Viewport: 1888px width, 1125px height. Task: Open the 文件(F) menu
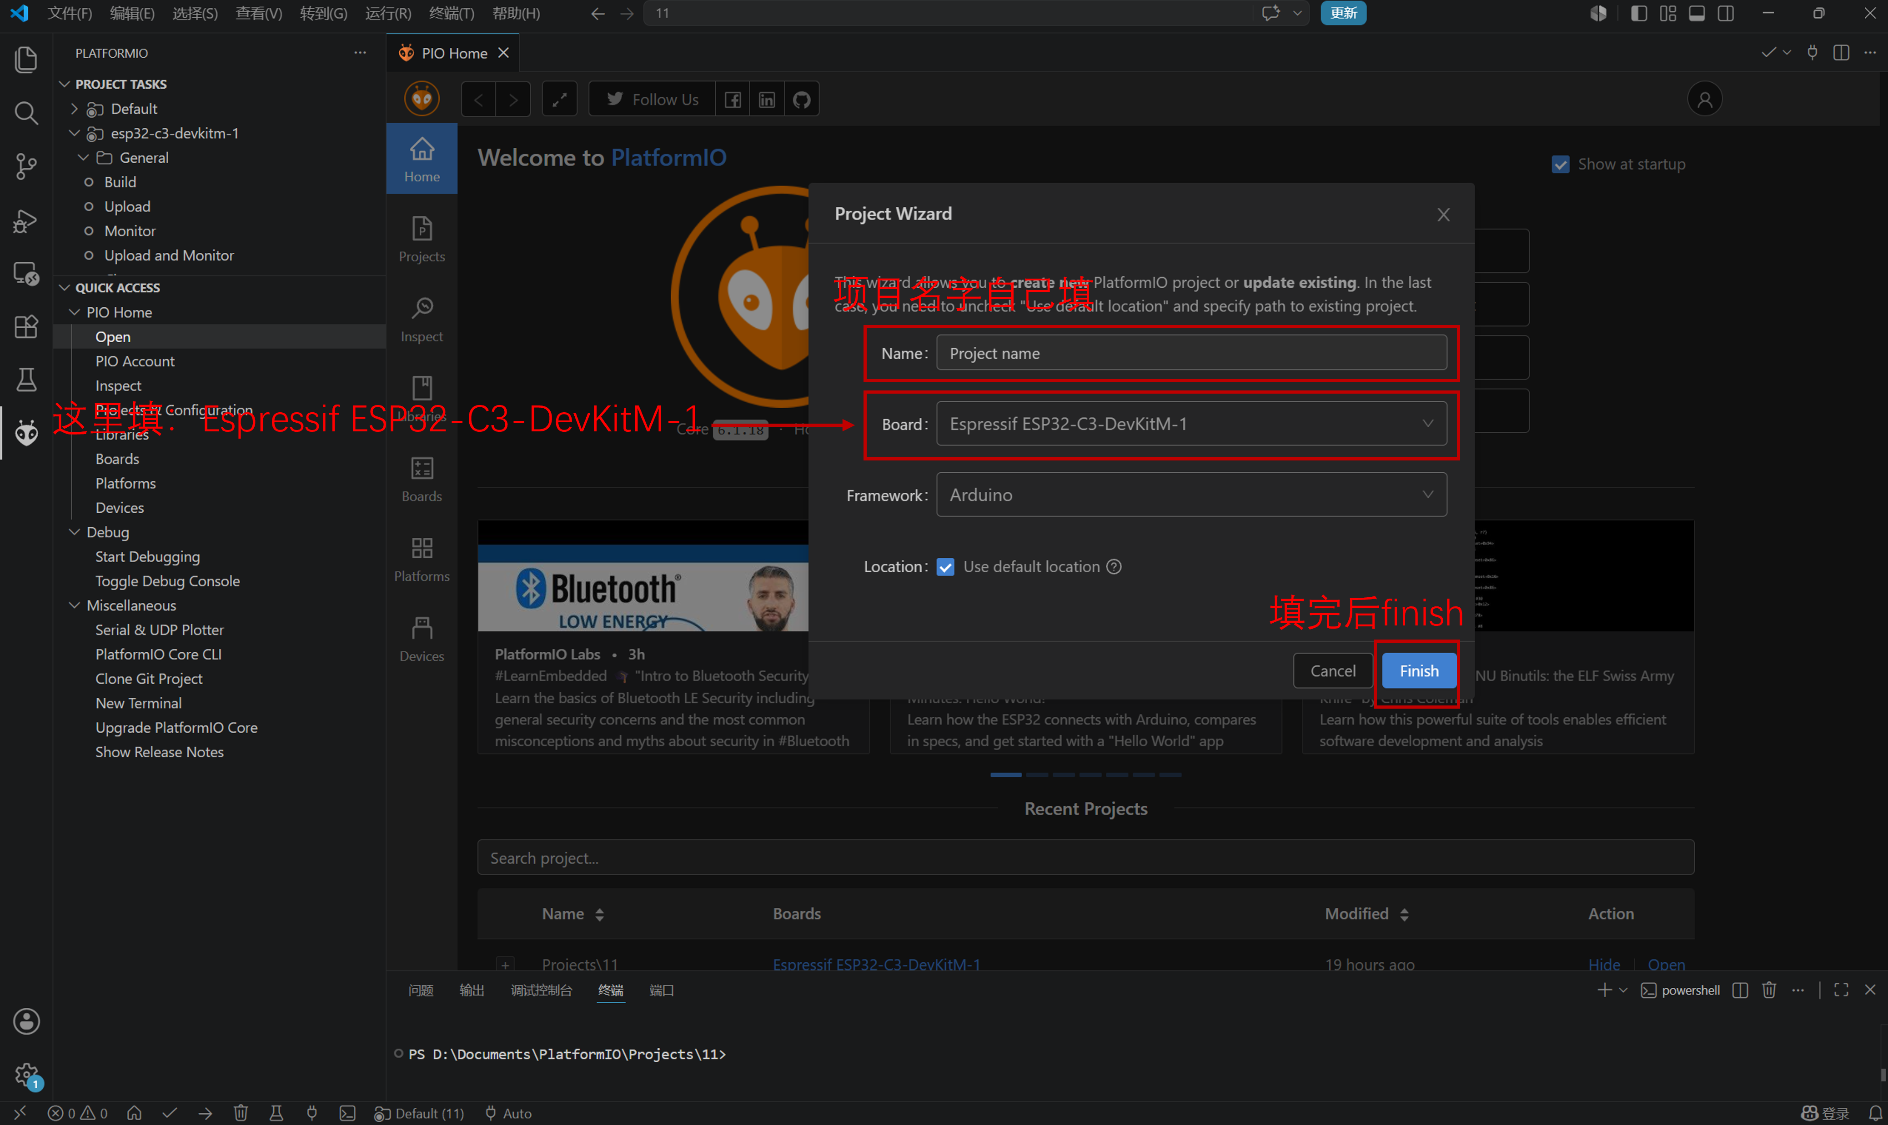(69, 13)
